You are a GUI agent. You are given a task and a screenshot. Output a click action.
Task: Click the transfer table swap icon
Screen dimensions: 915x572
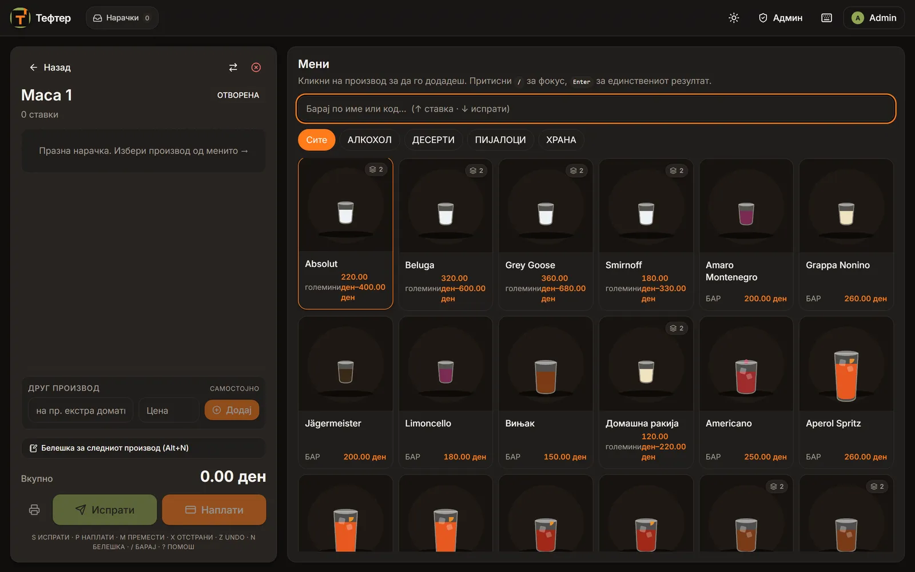click(x=233, y=67)
